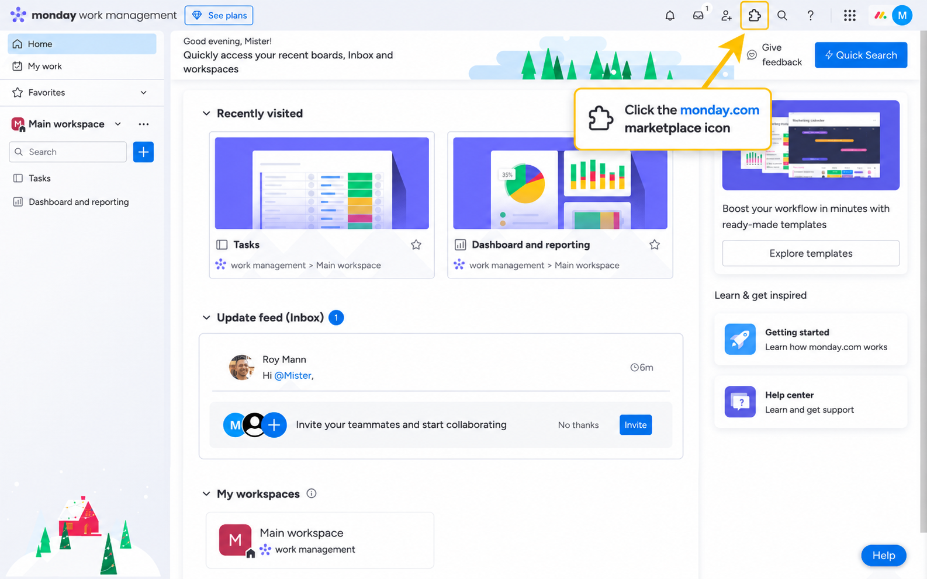Image resolution: width=927 pixels, height=579 pixels.
Task: Click the search magnifier in top bar
Action: (782, 16)
